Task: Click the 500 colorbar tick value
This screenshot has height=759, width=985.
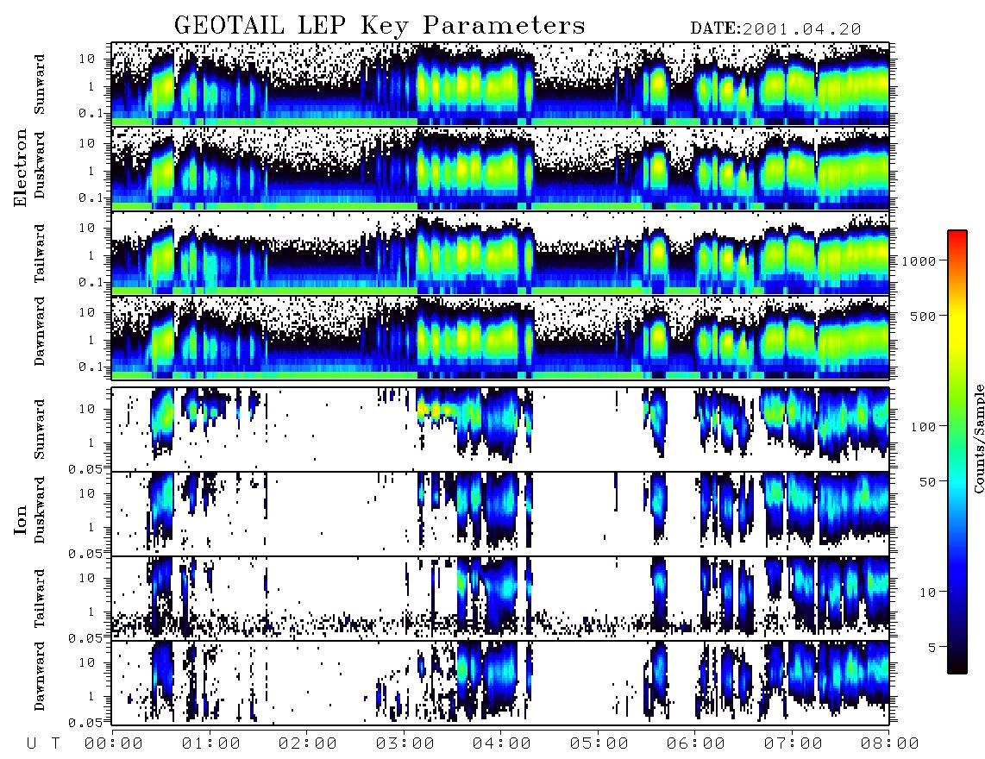Action: [x=923, y=316]
